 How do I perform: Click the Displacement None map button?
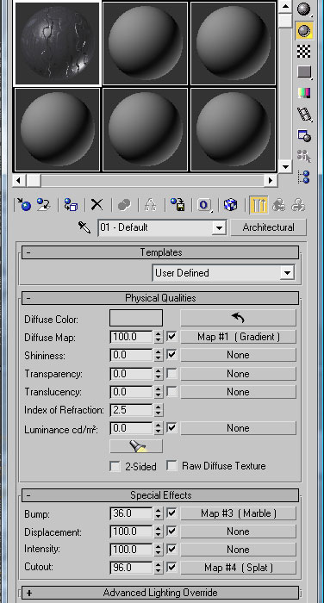(x=238, y=532)
